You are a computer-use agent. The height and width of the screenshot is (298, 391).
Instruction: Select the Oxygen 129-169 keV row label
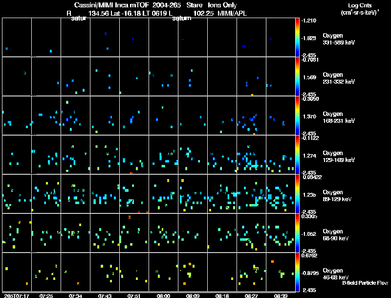point(339,157)
